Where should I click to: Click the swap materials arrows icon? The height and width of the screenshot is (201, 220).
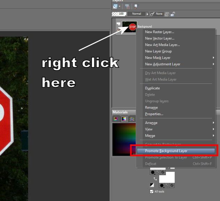pyautogui.click(x=155, y=179)
